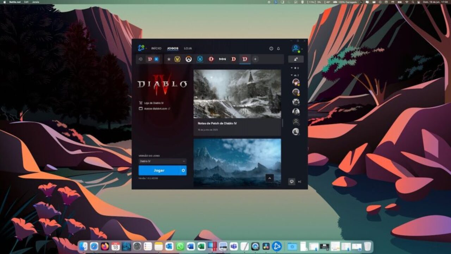The height and width of the screenshot is (254, 451).
Task: Click the downloads status icon beside the bell
Action: click(x=271, y=48)
